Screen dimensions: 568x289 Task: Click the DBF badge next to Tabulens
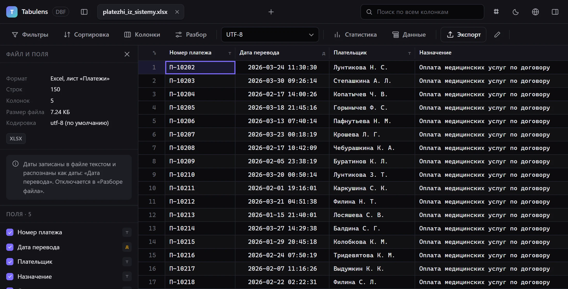(61, 12)
